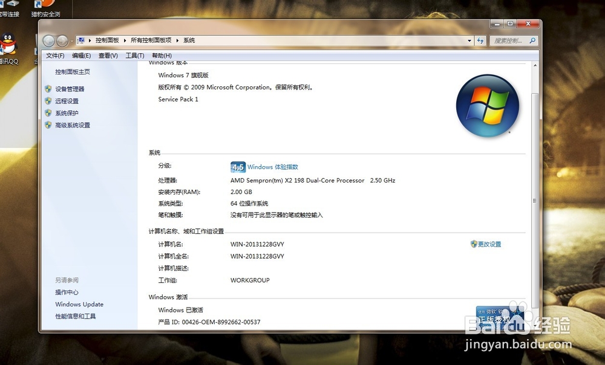Close the System window

[528, 24]
